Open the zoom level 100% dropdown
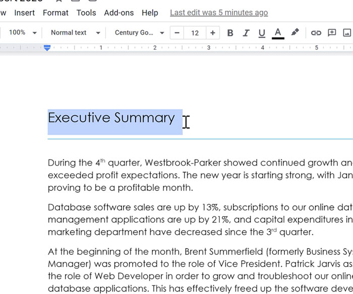 pyautogui.click(x=22, y=33)
